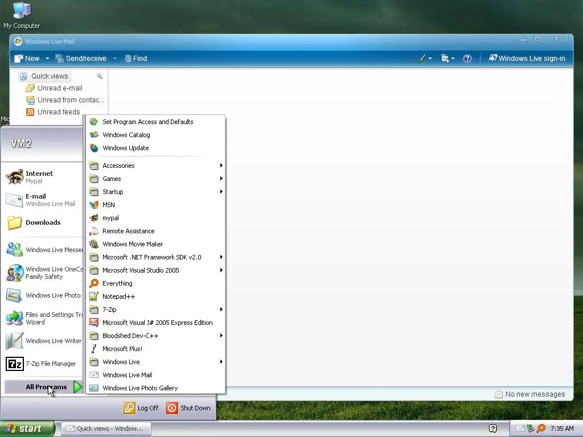The width and height of the screenshot is (583, 437).
Task: Launch Notepad++ from All Programs
Action: (155, 296)
